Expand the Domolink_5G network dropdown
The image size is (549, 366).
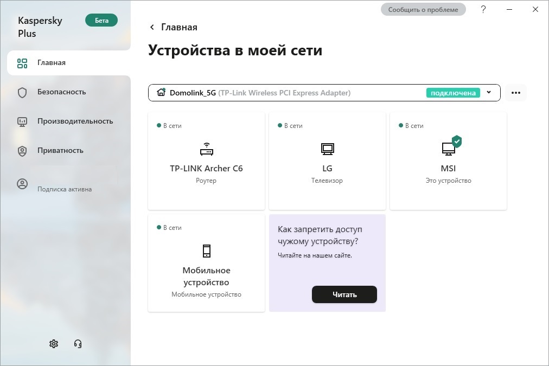tap(324, 93)
